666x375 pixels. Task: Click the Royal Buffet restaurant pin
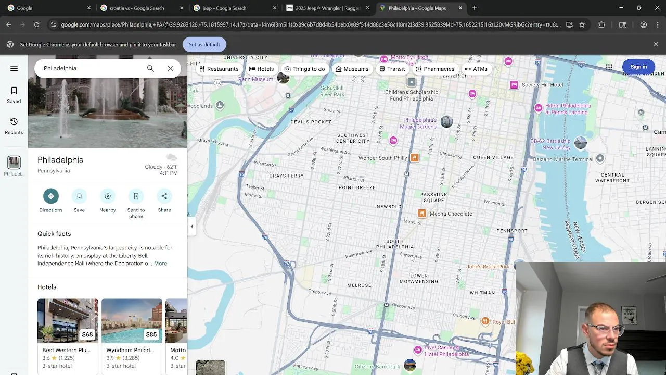[485, 321]
